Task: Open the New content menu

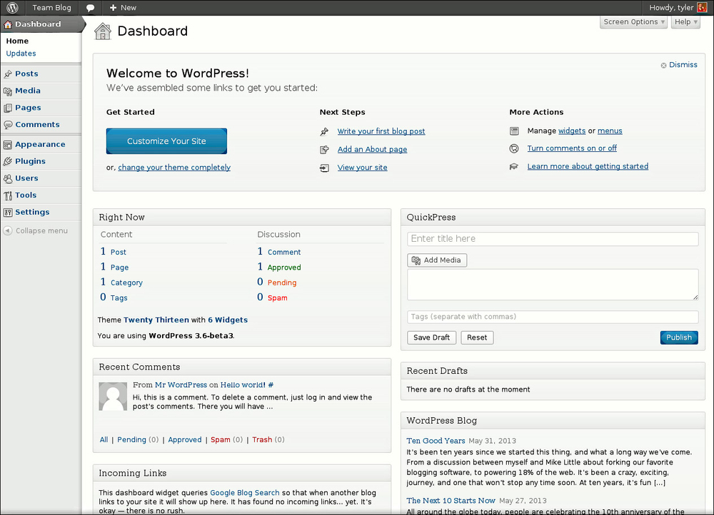Action: coord(123,8)
